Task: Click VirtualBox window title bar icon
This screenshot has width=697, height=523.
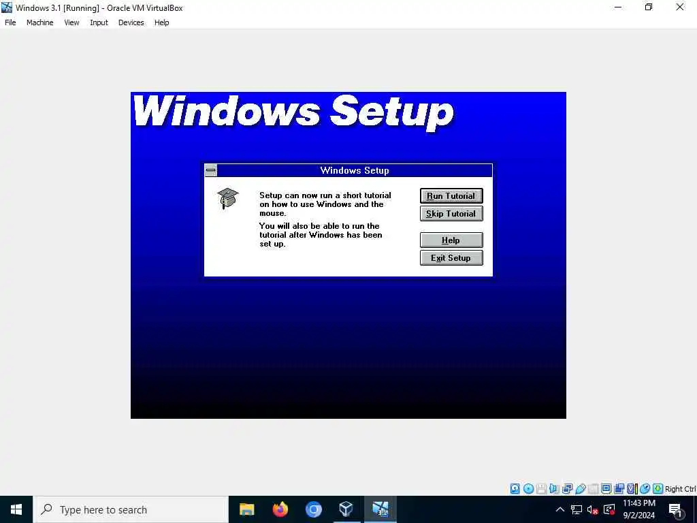Action: (x=7, y=7)
